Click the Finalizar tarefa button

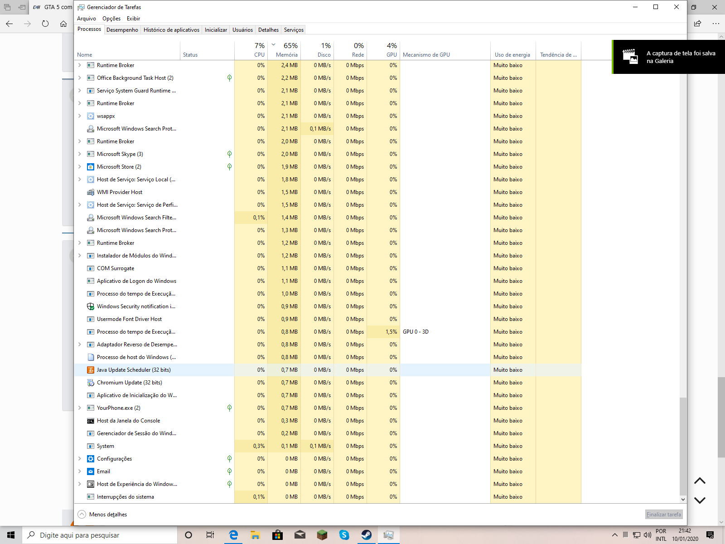click(663, 515)
